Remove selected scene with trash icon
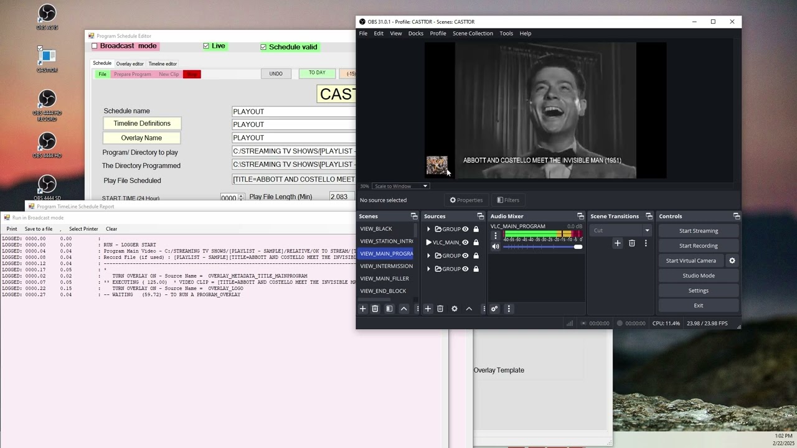This screenshot has width=797, height=448. coord(375,309)
